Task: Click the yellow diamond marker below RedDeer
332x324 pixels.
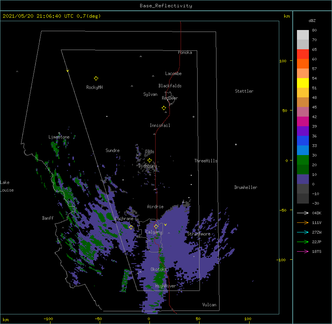Action: point(164,108)
